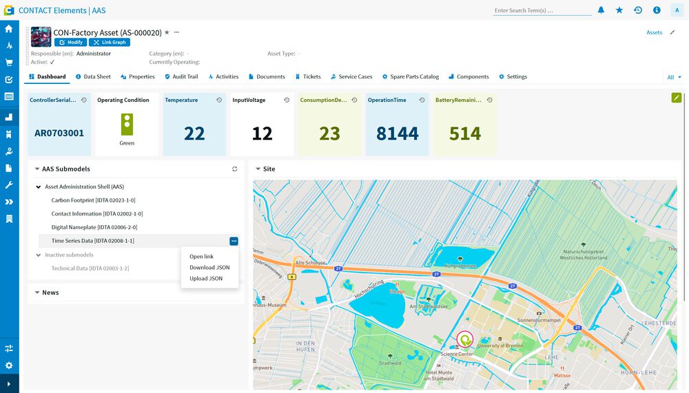
Task: Choose Open link from context menu
Action: [201, 257]
